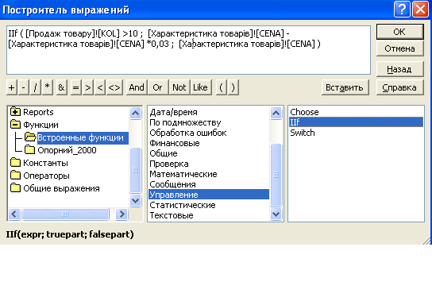Confirm the expression with OK
The height and width of the screenshot is (305, 432).
[399, 32]
